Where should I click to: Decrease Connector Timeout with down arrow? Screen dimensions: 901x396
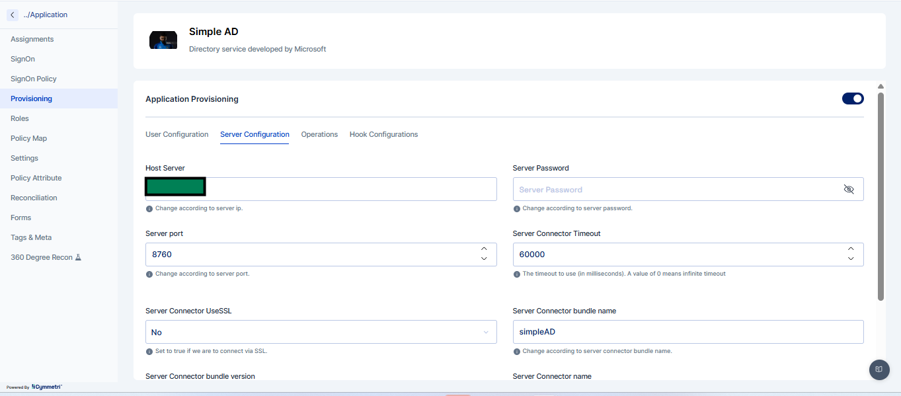click(x=851, y=258)
